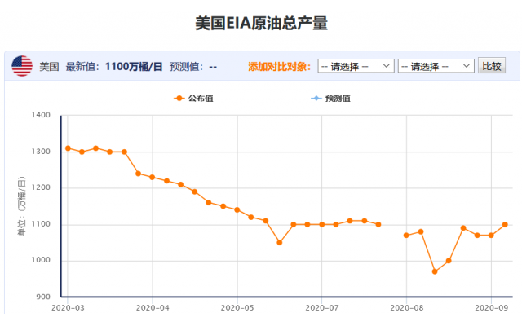Click the lowest data point in August 2020

click(x=435, y=271)
